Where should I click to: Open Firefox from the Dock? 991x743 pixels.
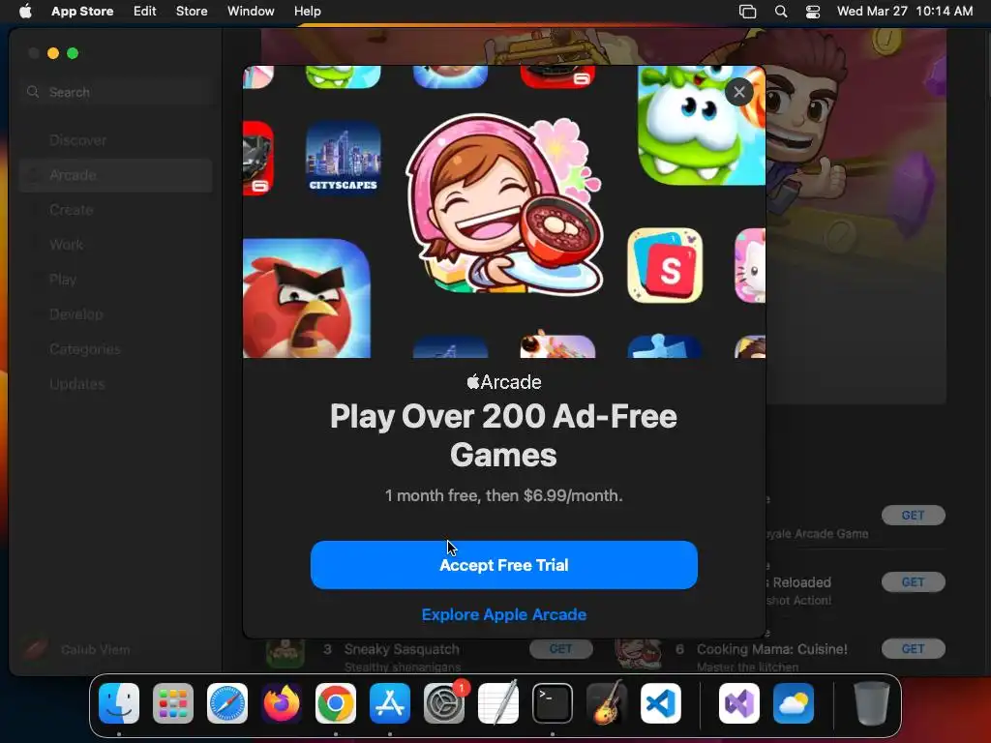282,703
